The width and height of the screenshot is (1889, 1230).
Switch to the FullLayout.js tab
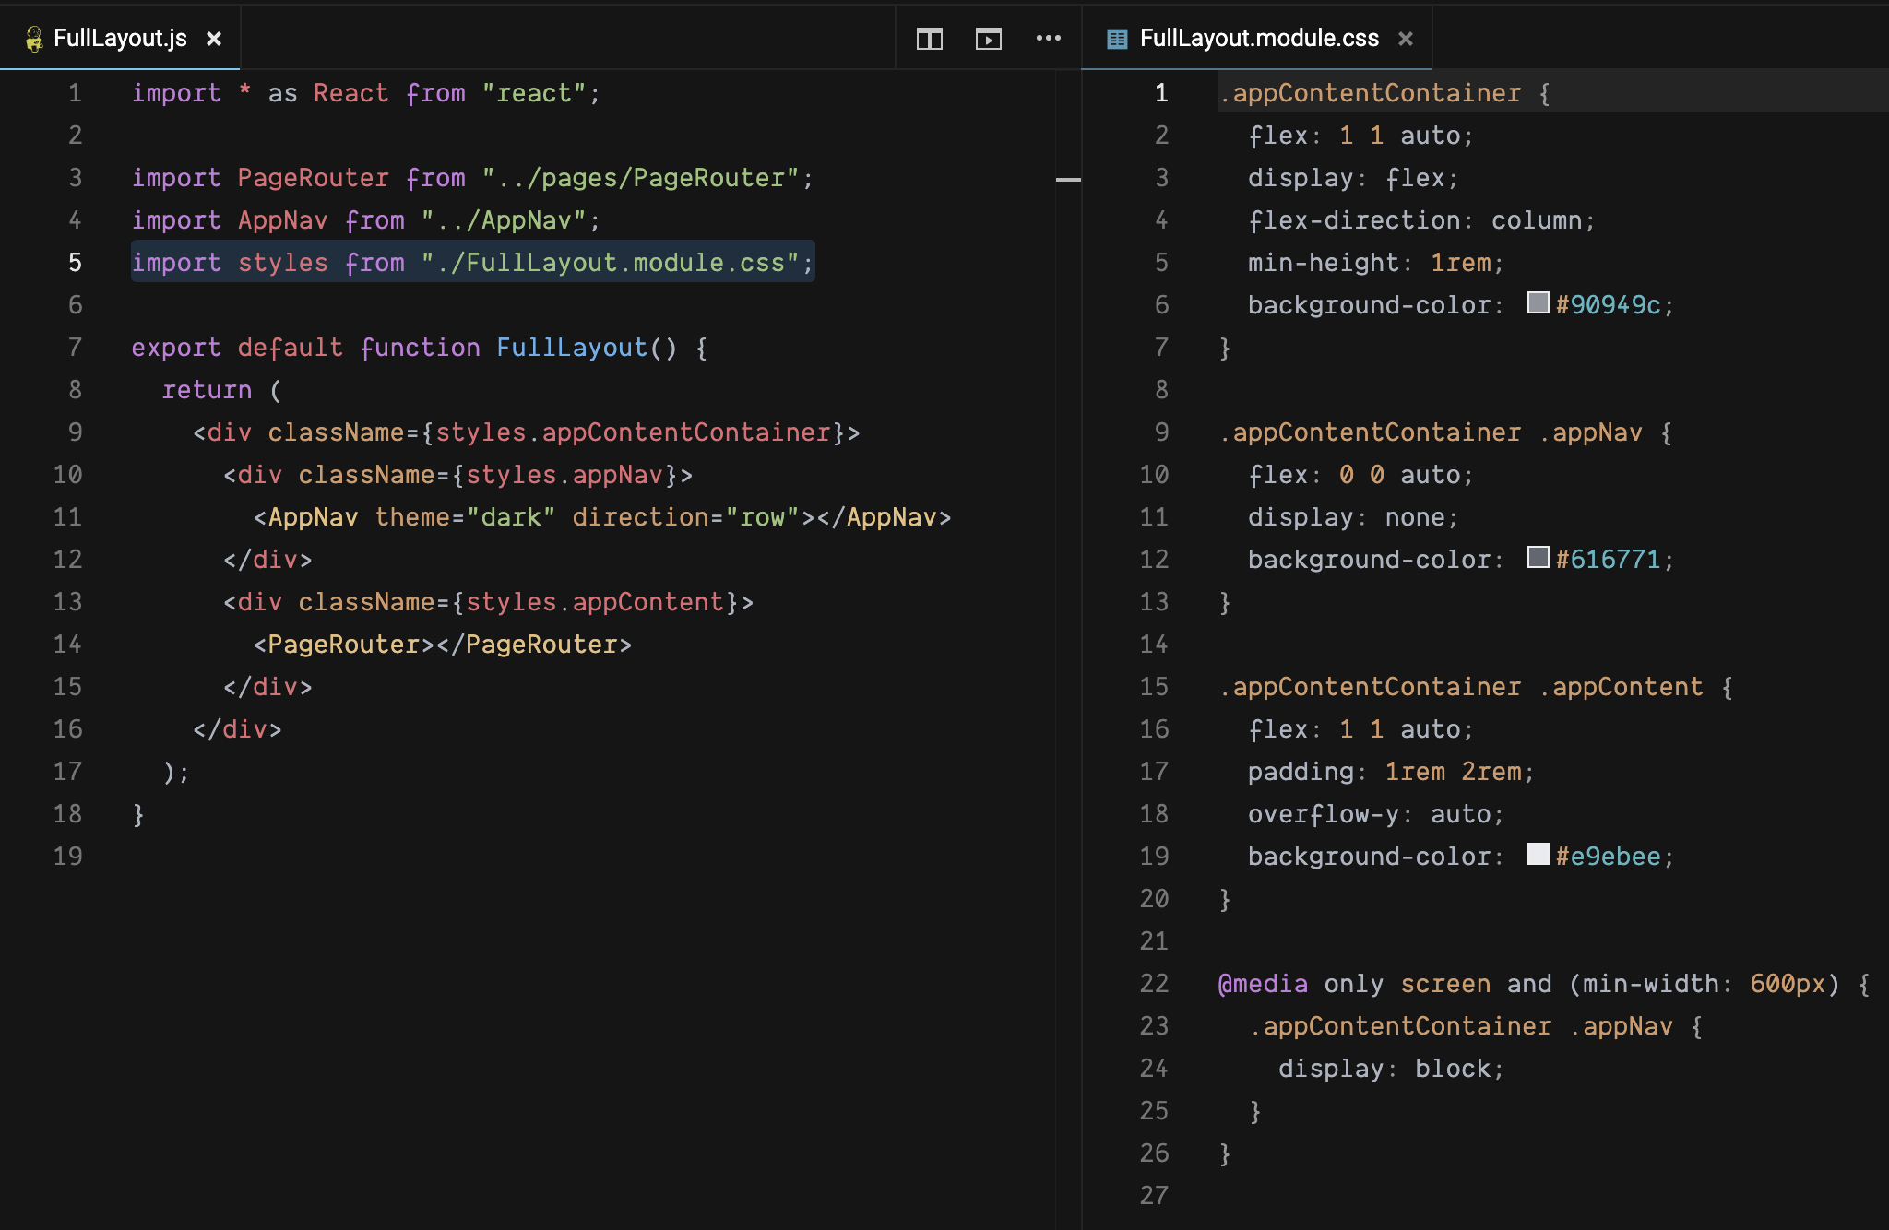pyautogui.click(x=120, y=39)
